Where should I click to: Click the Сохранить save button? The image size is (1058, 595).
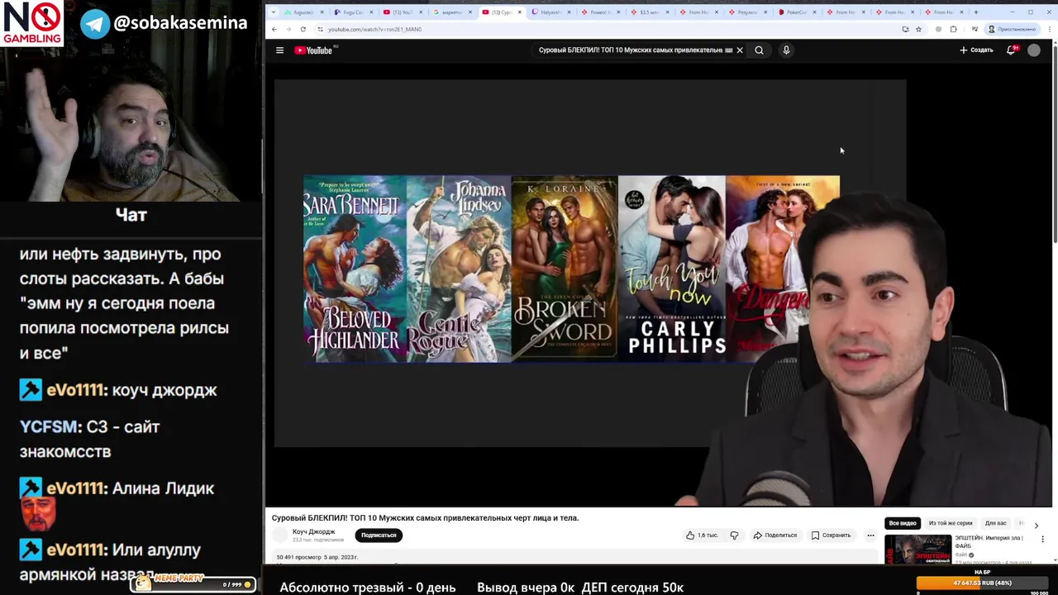[831, 535]
